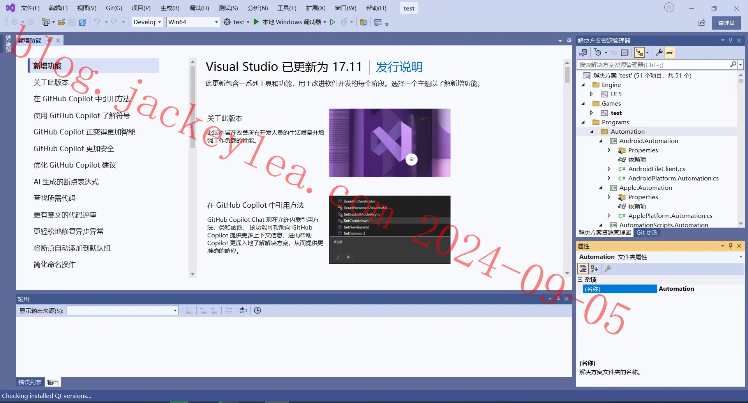The height and width of the screenshot is (403, 748).
Task: Open the Win64 platform dropdown
Action: click(x=193, y=22)
